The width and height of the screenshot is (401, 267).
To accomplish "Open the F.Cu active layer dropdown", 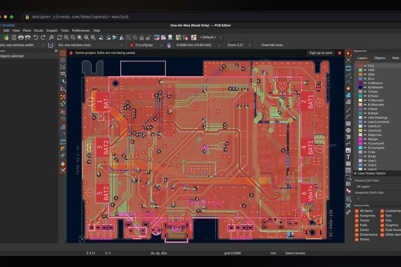I will click(146, 45).
